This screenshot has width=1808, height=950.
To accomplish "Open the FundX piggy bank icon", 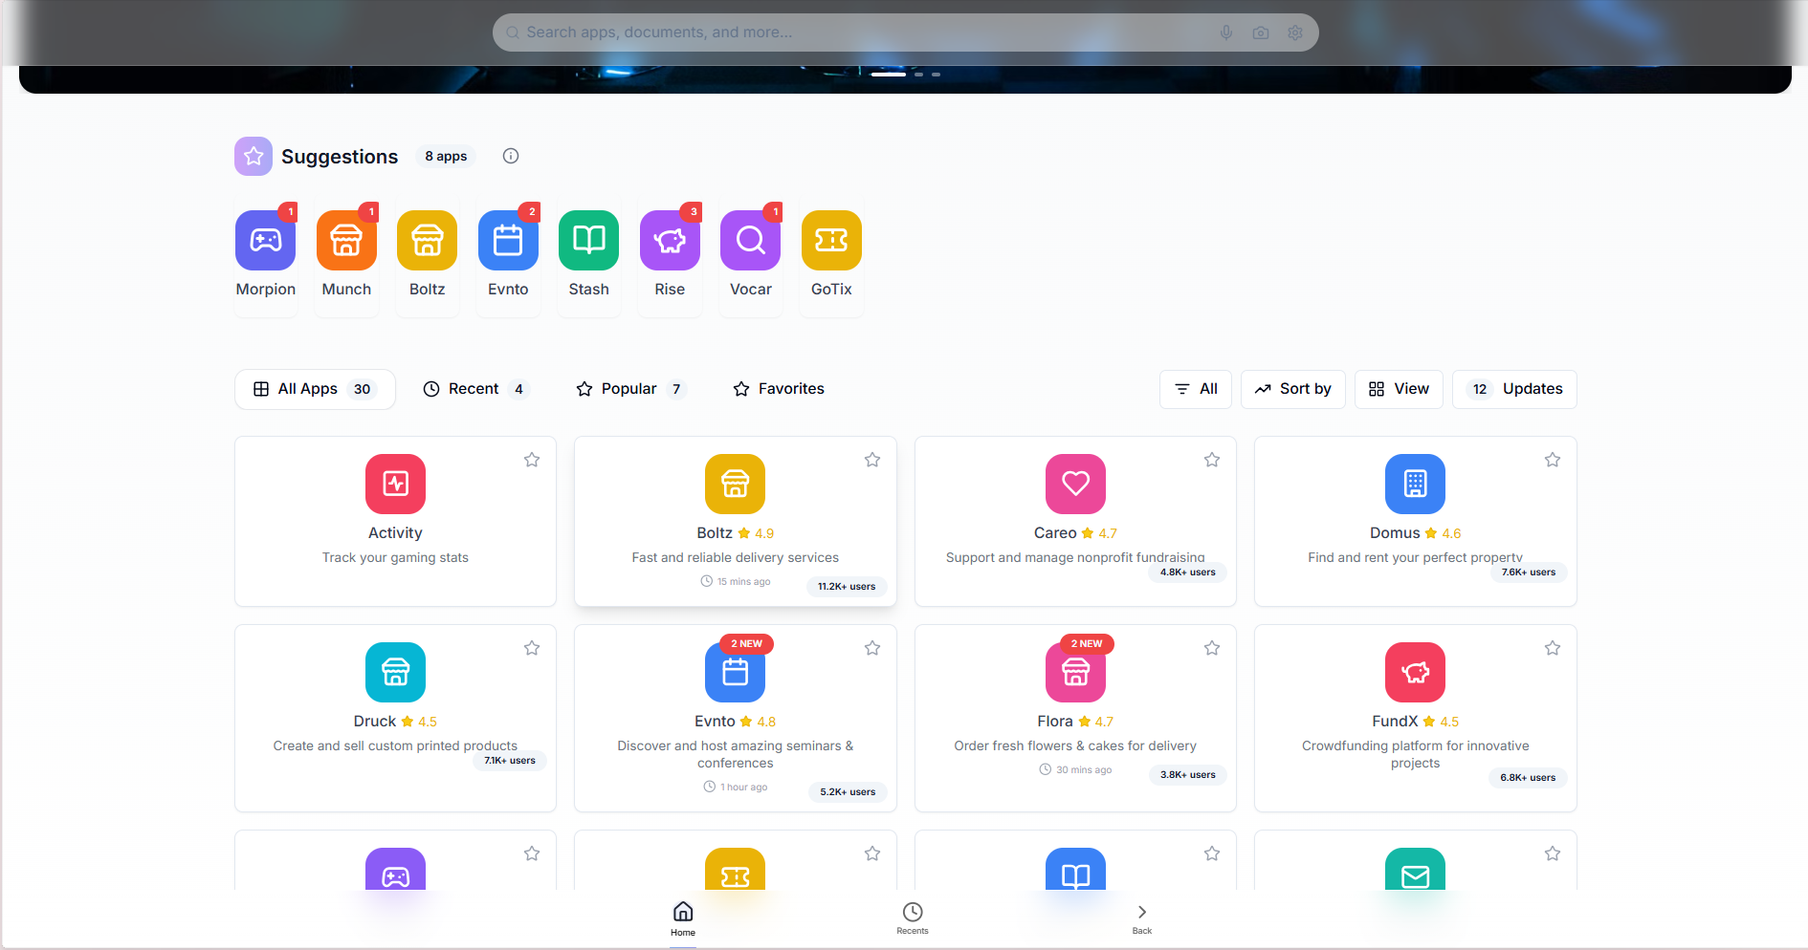I will pyautogui.click(x=1415, y=672).
